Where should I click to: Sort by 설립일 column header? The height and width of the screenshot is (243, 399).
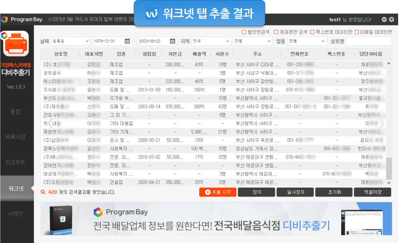click(x=149, y=54)
